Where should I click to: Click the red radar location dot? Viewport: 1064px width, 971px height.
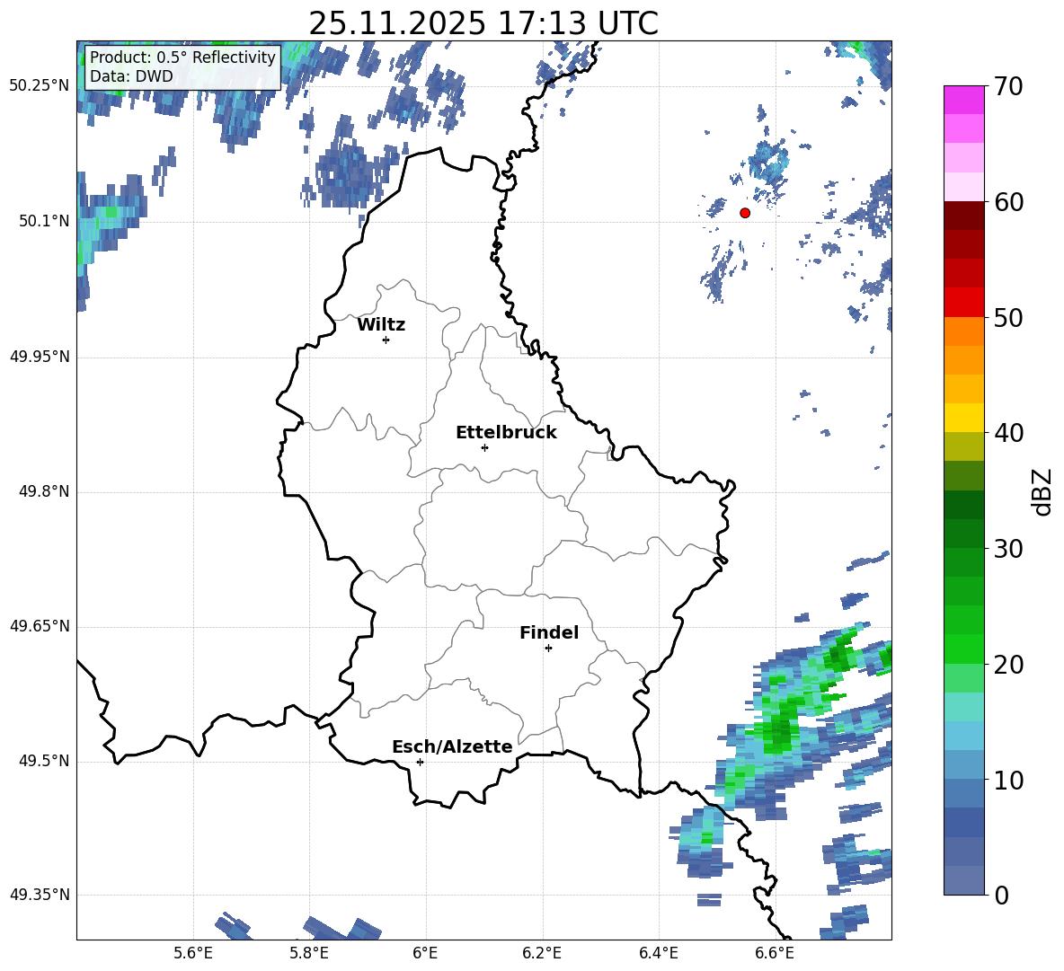tap(745, 213)
